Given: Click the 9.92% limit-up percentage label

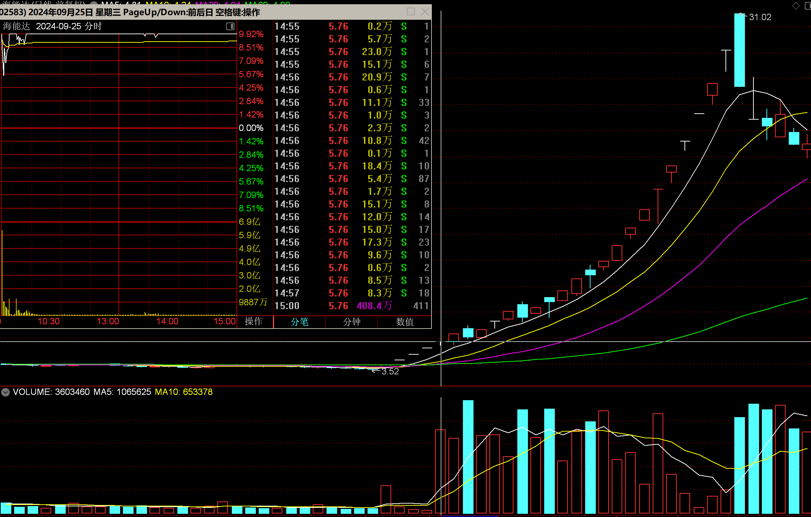Looking at the screenshot, I should pos(251,34).
